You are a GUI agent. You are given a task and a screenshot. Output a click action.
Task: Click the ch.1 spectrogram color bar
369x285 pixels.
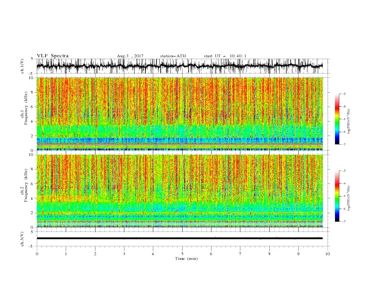[x=337, y=119]
